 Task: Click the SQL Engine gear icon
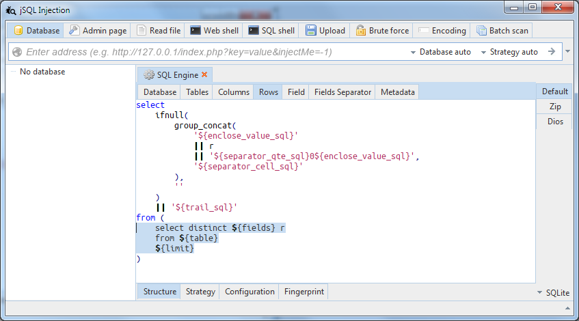[x=149, y=75]
